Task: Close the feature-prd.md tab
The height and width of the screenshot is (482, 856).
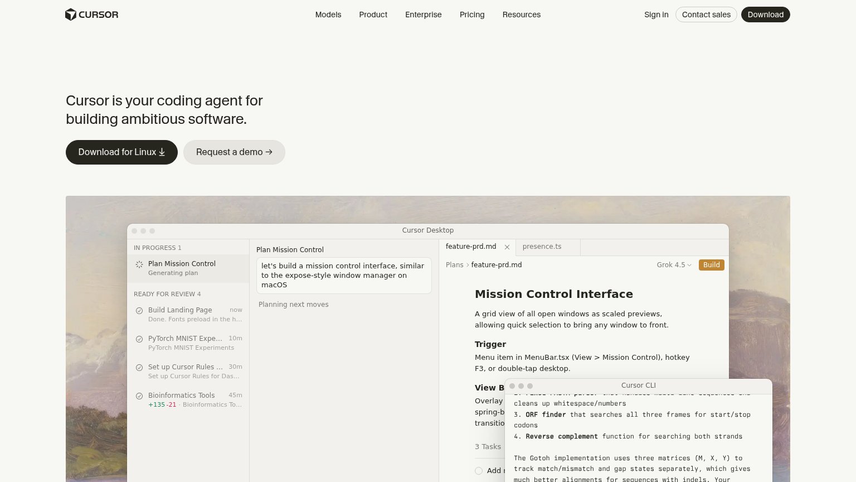Action: click(x=507, y=247)
